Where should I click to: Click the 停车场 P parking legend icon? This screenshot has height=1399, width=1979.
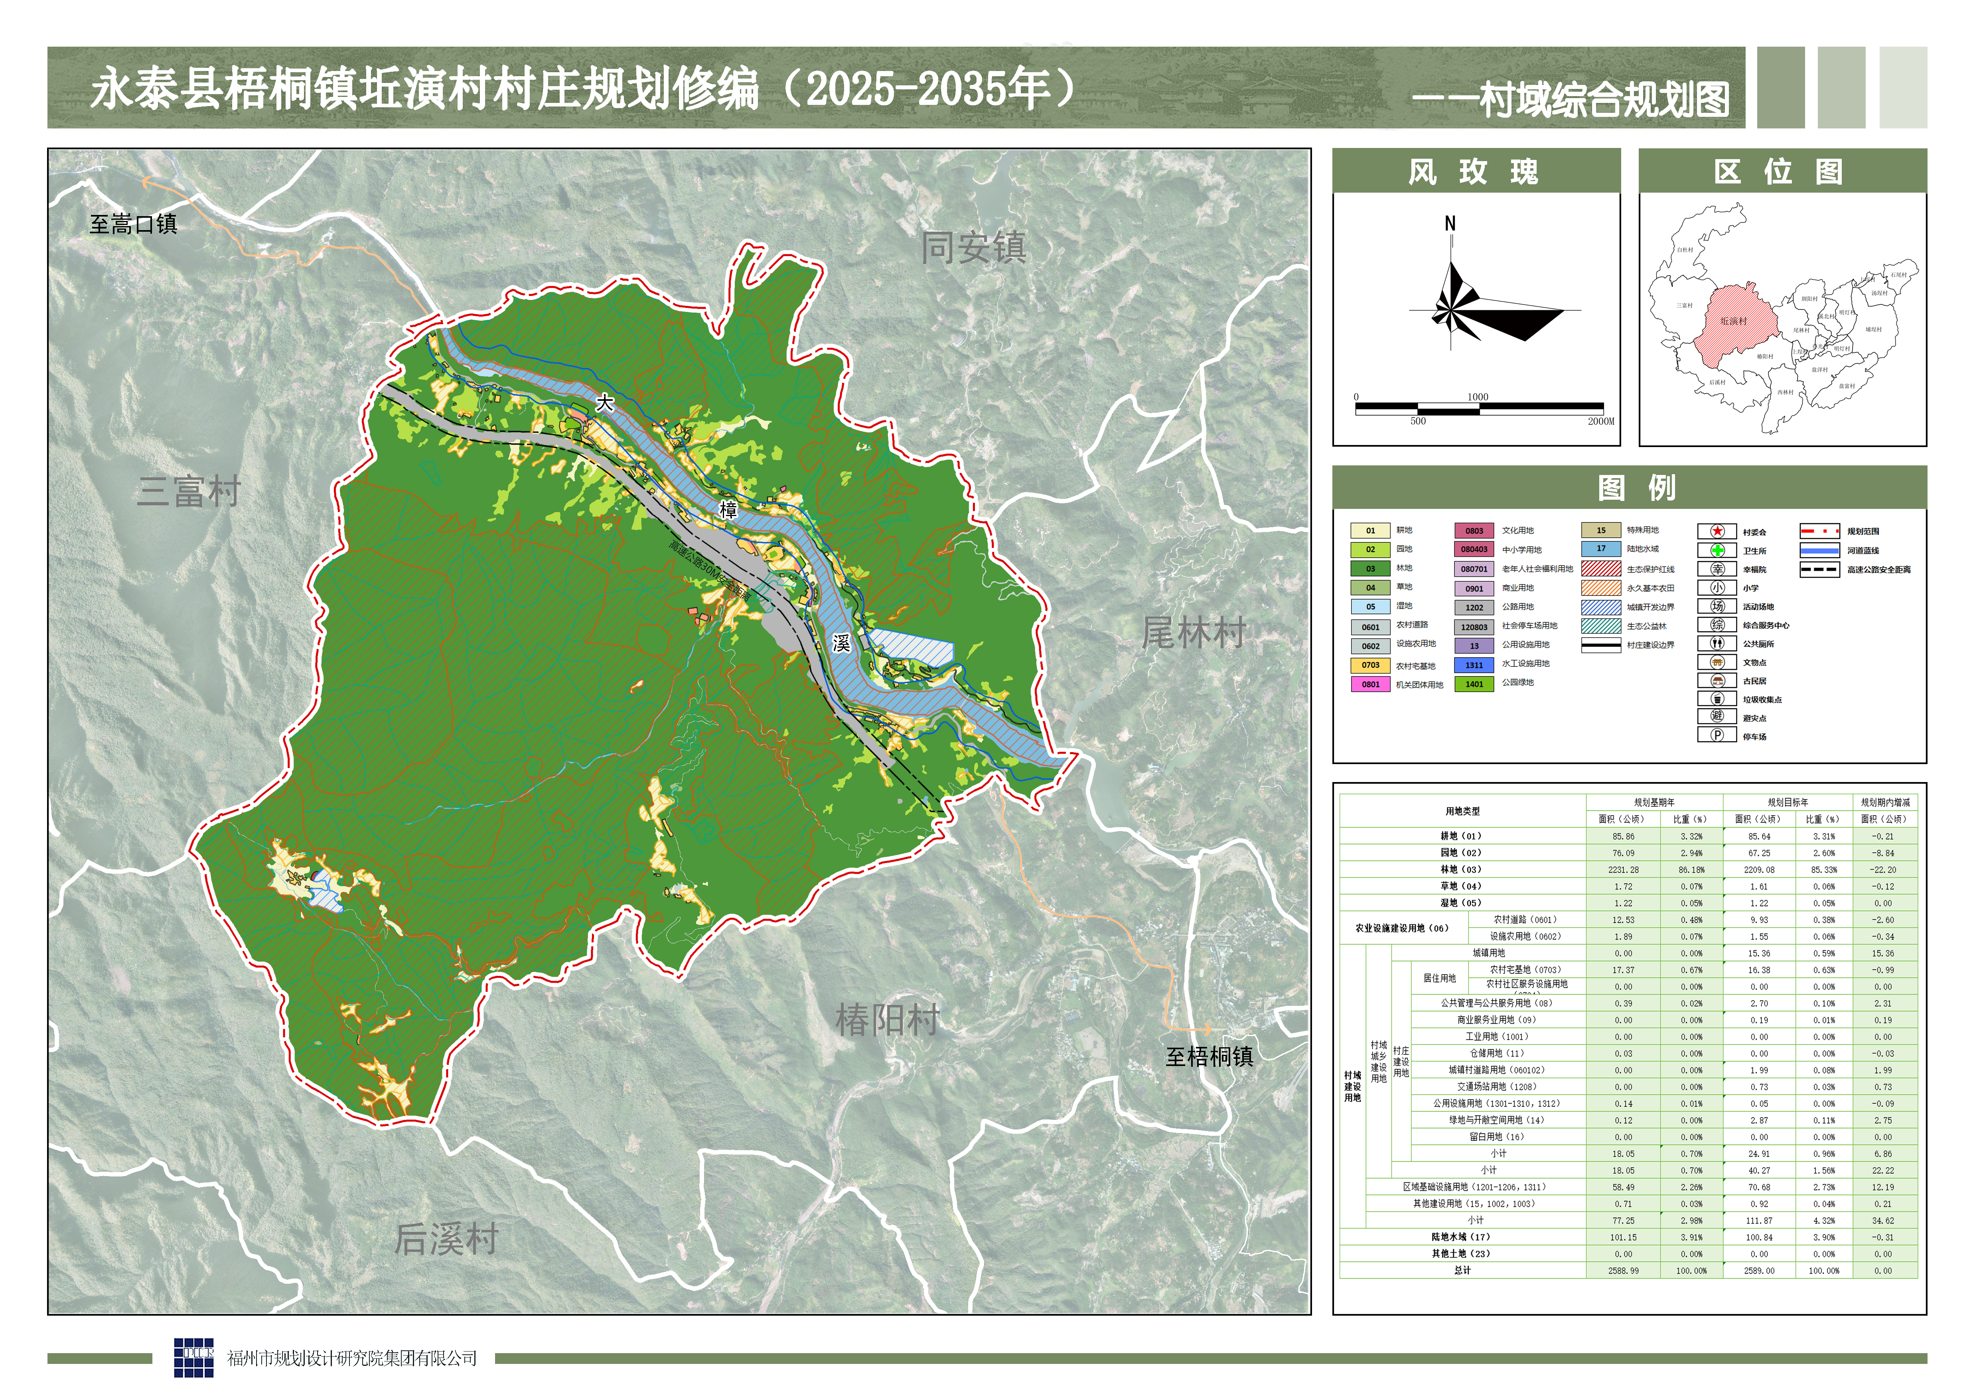pyautogui.click(x=1716, y=736)
